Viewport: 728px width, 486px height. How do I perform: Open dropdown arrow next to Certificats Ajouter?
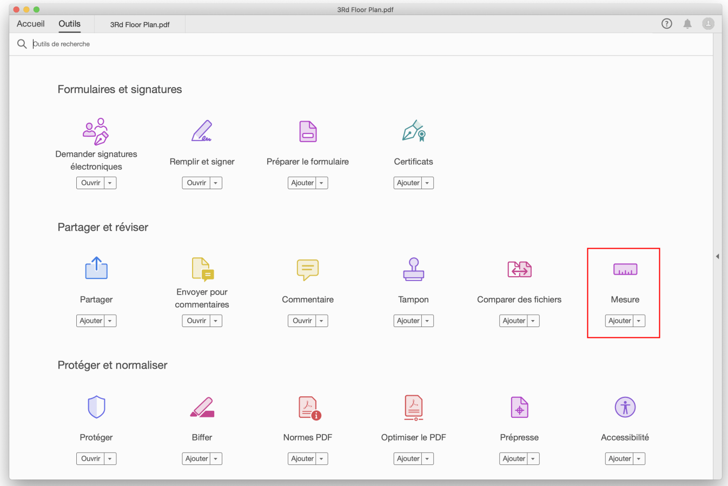pos(427,183)
